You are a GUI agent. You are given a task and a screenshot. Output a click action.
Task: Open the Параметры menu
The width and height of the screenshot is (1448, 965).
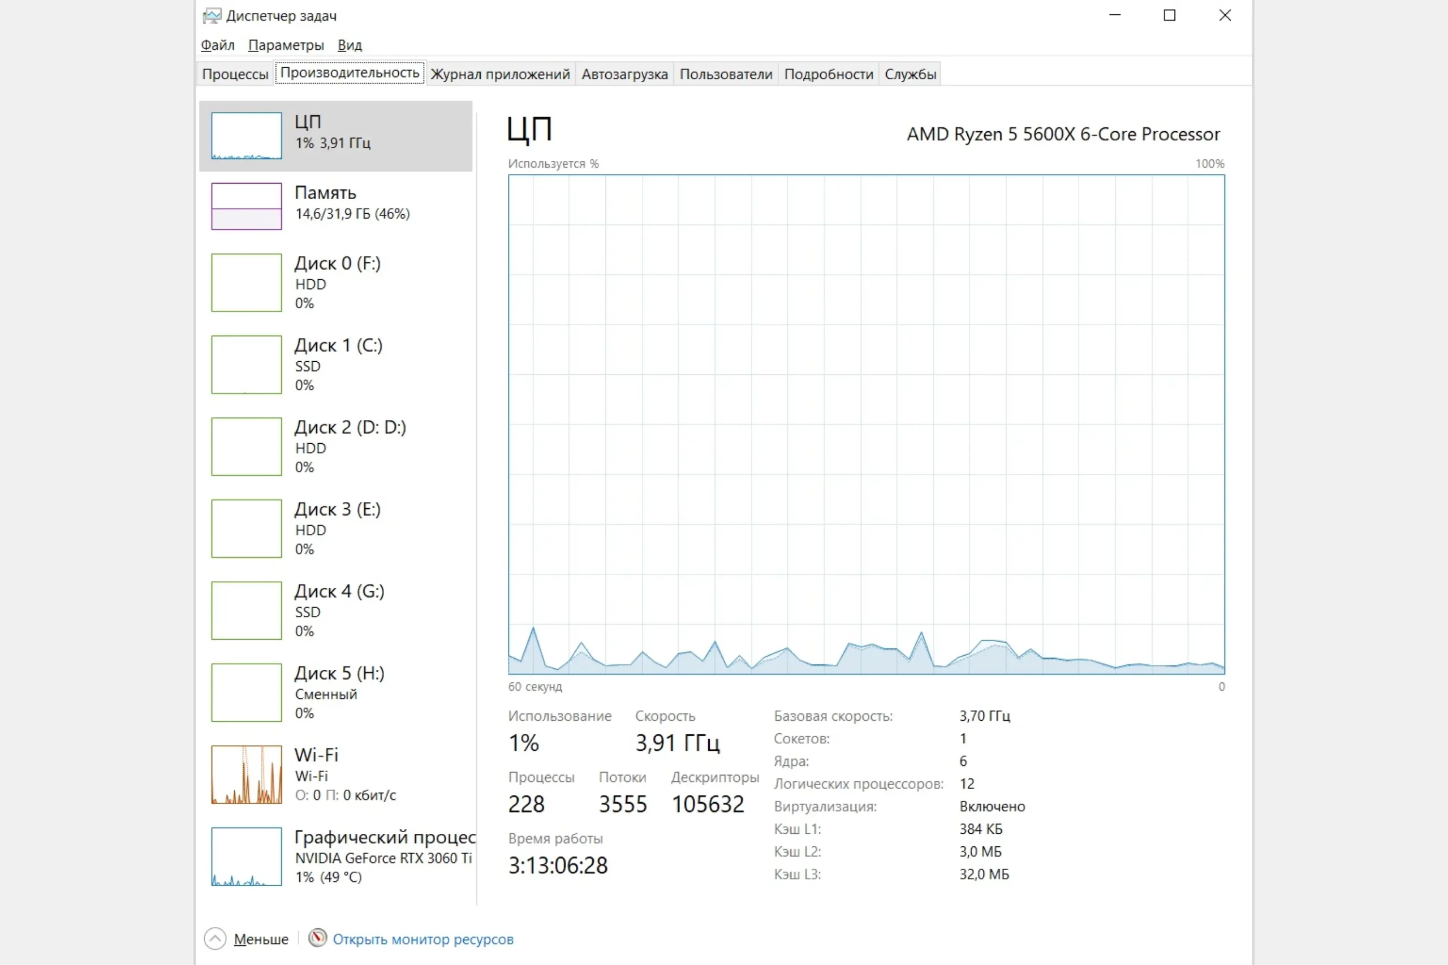(x=286, y=45)
